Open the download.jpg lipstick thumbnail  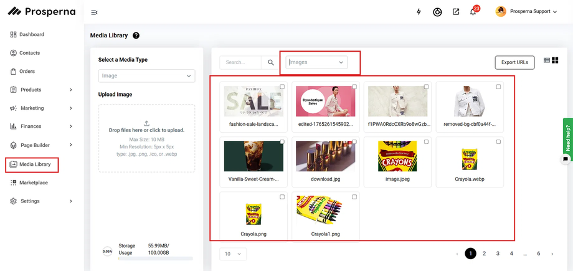point(325,156)
